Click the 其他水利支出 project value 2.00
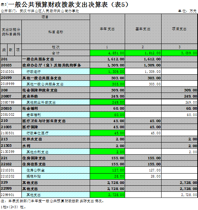The image size is (198, 210). [x=179, y=152]
